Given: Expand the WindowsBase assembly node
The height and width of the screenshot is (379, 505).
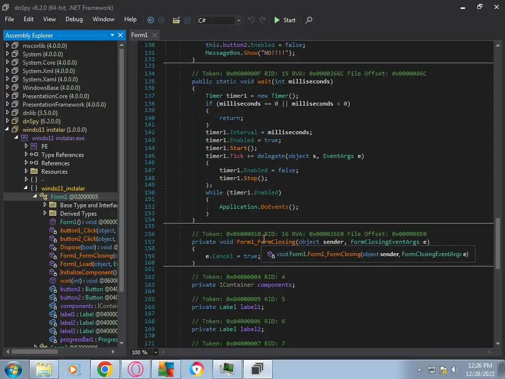Looking at the screenshot, I should [x=7, y=87].
